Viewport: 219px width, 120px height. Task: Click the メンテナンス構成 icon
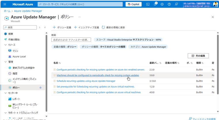tap(10, 80)
